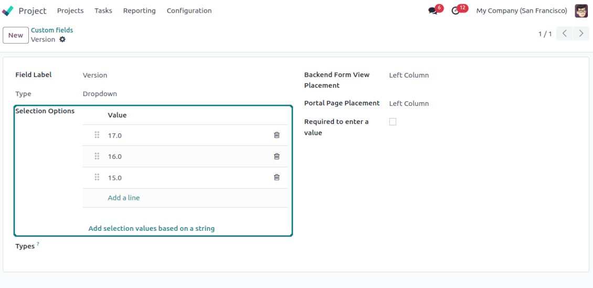593x288 pixels.
Task: Click the drag handle for 17.0 row
Action: (x=97, y=135)
